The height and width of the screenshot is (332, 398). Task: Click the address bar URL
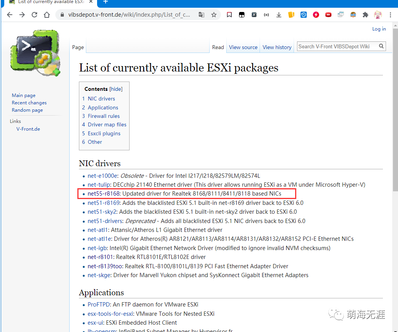tap(129, 15)
